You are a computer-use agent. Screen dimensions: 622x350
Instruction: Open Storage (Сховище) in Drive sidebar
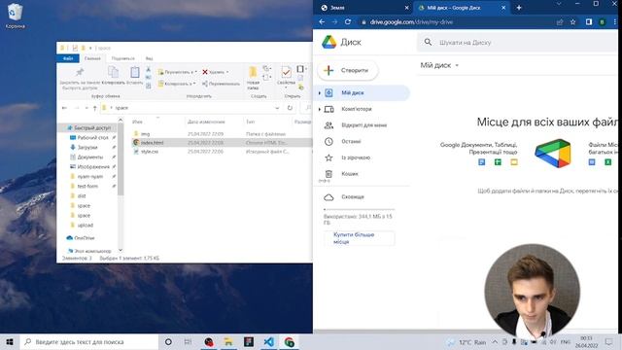pyautogui.click(x=352, y=197)
